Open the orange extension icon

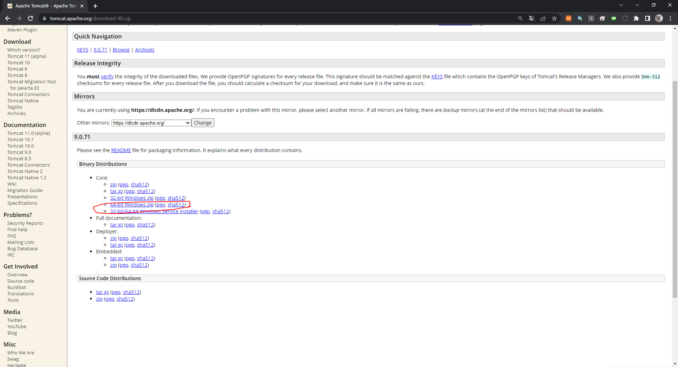pyautogui.click(x=569, y=18)
